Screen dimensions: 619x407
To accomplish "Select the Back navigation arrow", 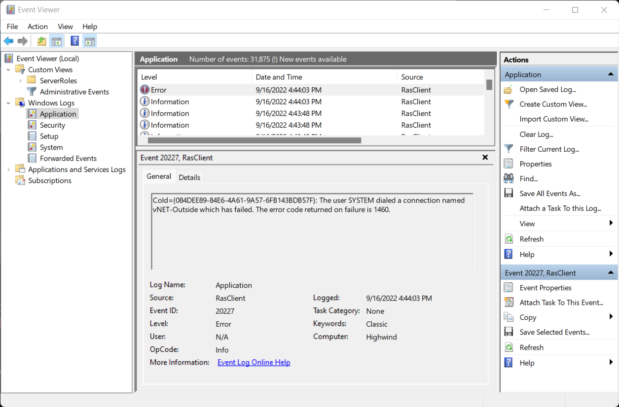I will click(x=8, y=41).
